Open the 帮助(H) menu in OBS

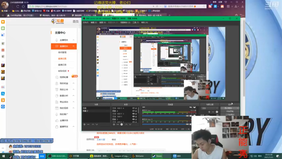(x=145, y=23)
